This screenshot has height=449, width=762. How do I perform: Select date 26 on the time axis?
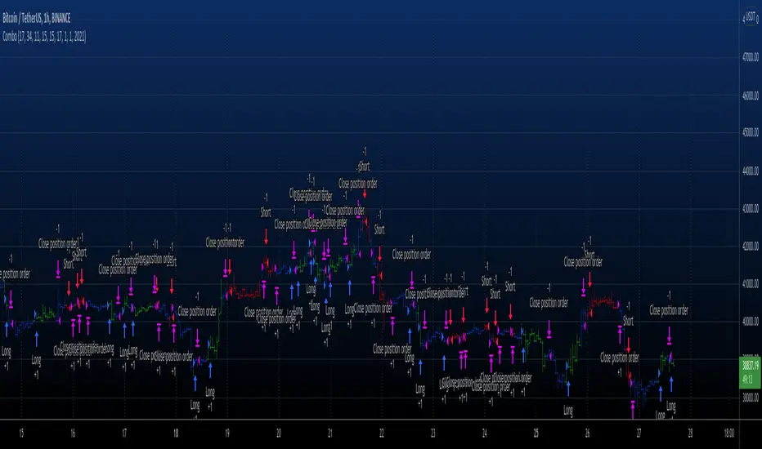[588, 433]
